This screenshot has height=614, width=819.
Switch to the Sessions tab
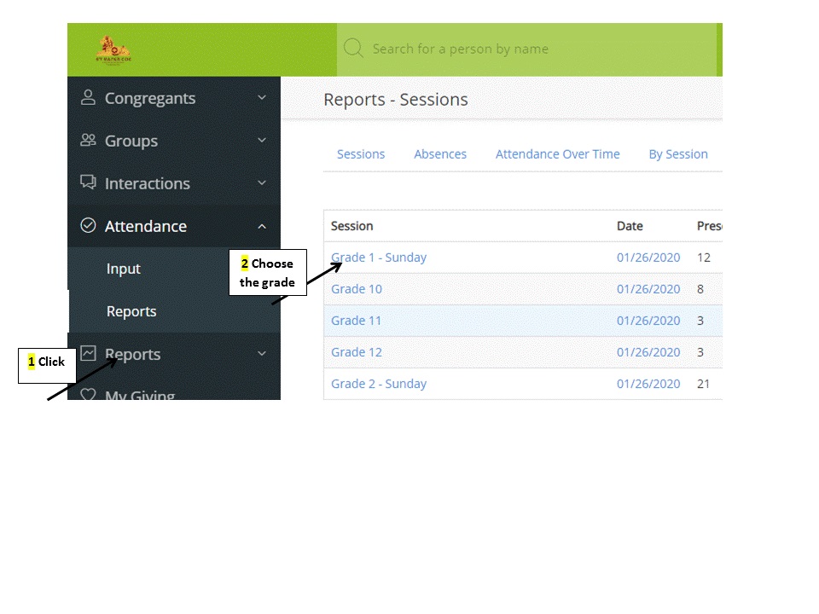point(360,154)
